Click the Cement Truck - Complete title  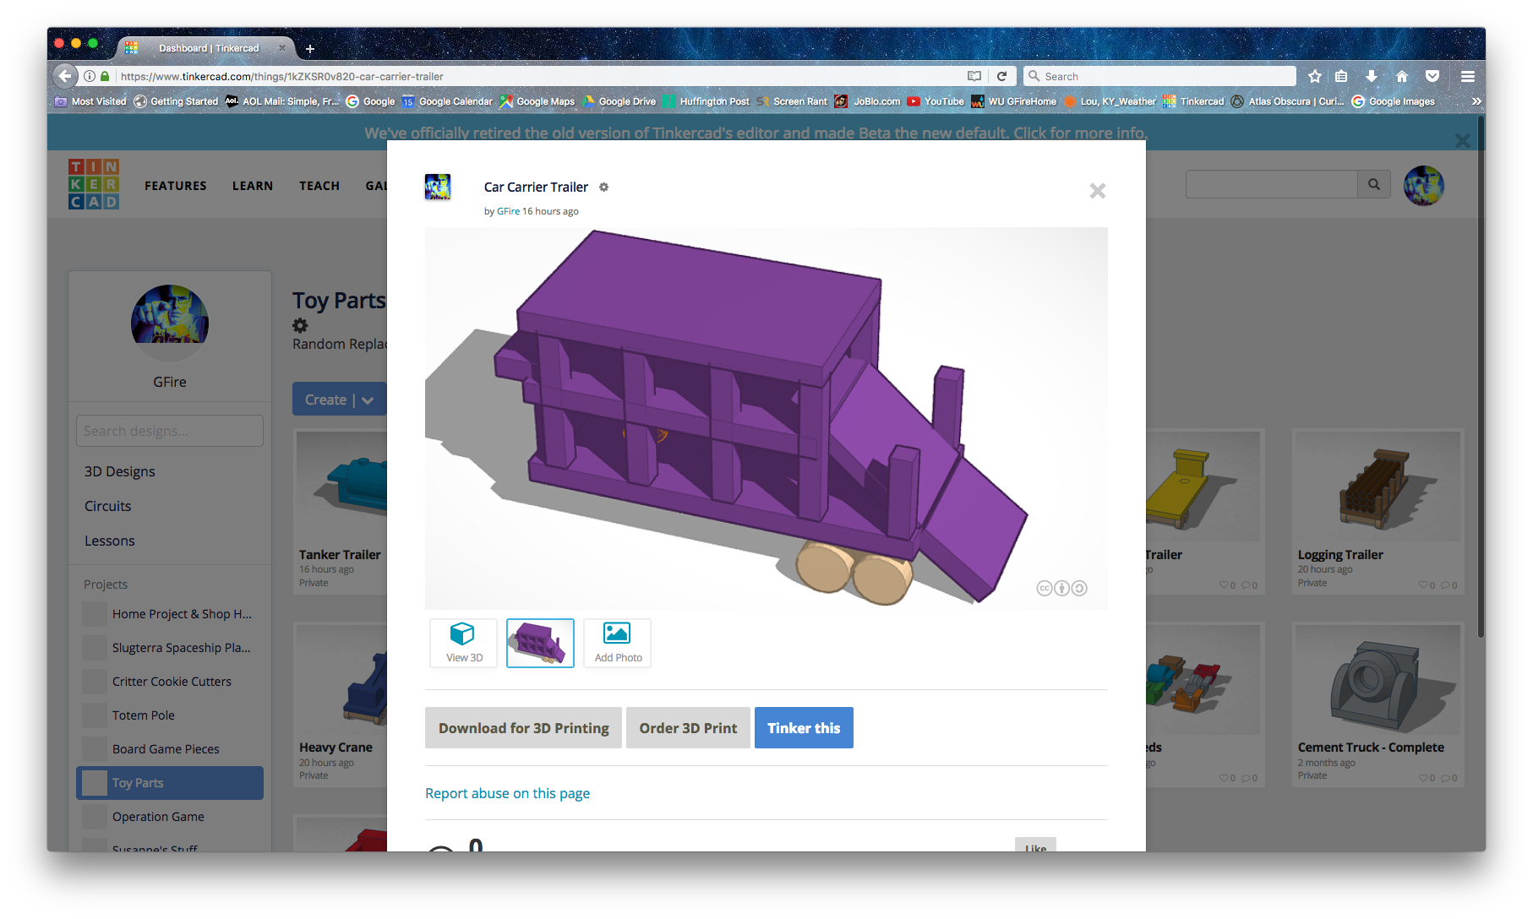pos(1371,748)
